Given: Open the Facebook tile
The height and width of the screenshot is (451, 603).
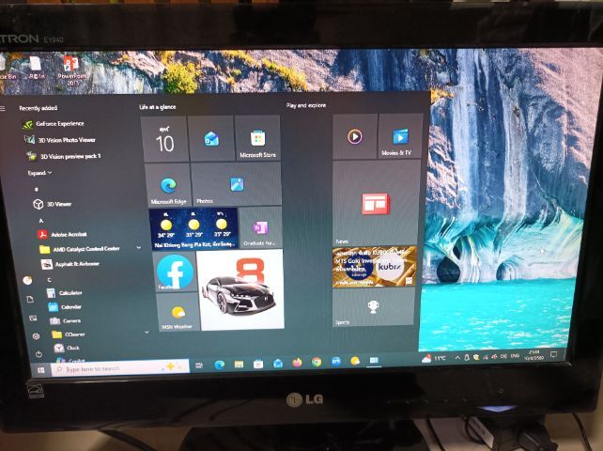Looking at the screenshot, I should click(176, 272).
